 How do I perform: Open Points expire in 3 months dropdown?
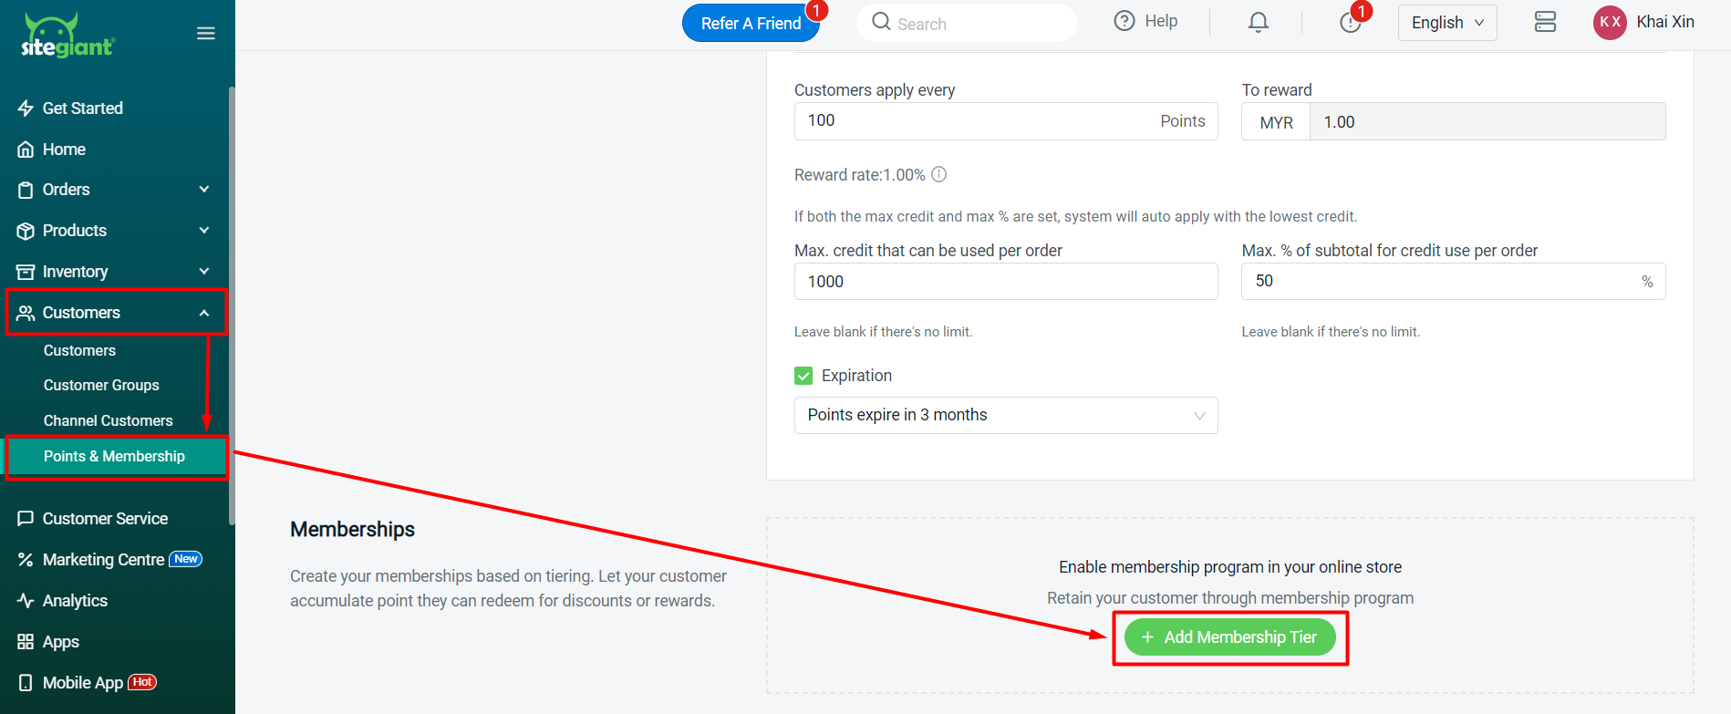(1006, 415)
